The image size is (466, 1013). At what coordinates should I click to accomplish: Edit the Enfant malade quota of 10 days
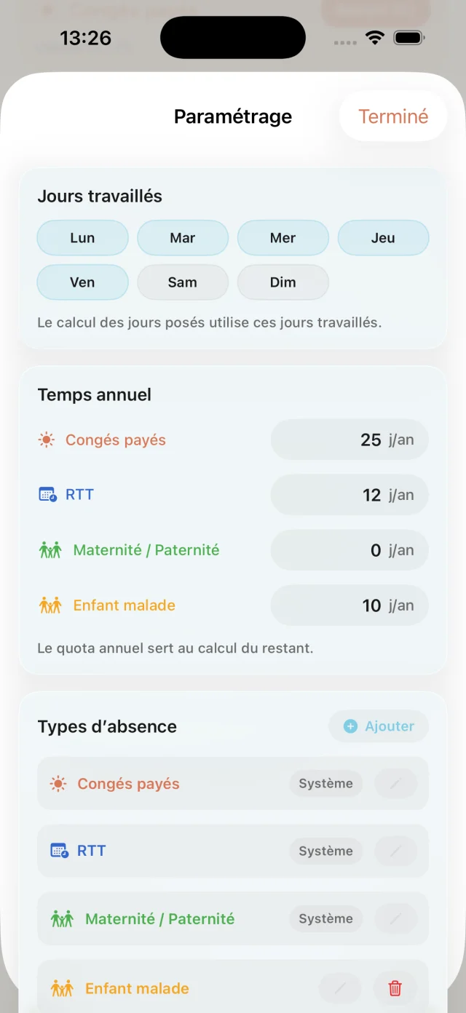[x=349, y=605]
